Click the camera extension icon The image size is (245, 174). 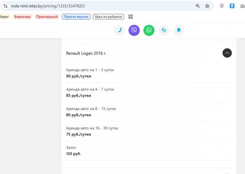click(x=243, y=6)
